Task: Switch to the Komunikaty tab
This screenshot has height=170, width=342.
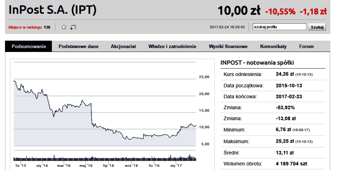Action: tap(273, 46)
